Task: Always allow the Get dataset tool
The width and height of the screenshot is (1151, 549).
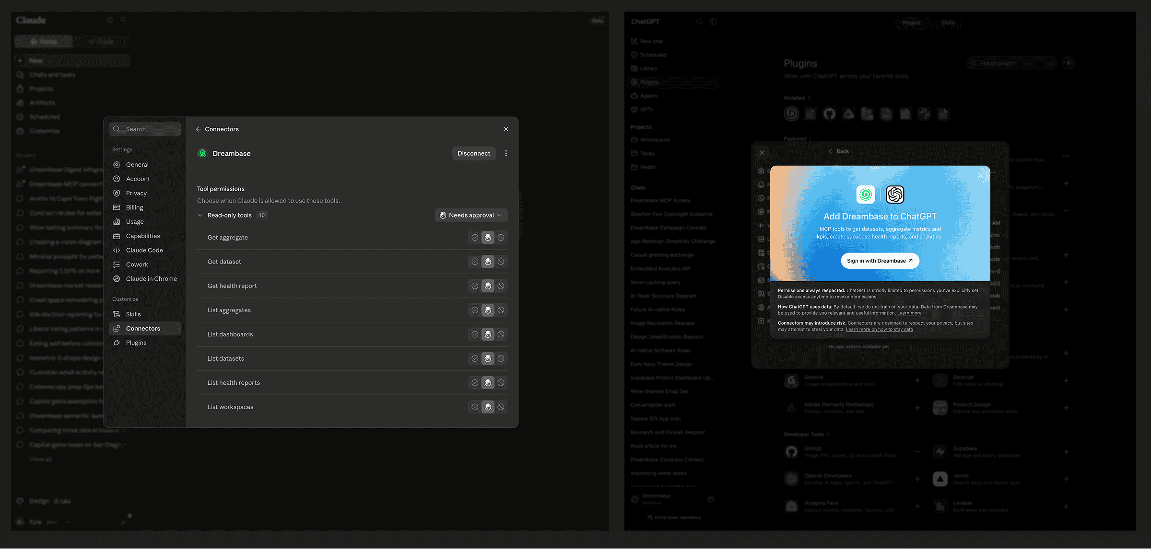Action: pyautogui.click(x=475, y=262)
